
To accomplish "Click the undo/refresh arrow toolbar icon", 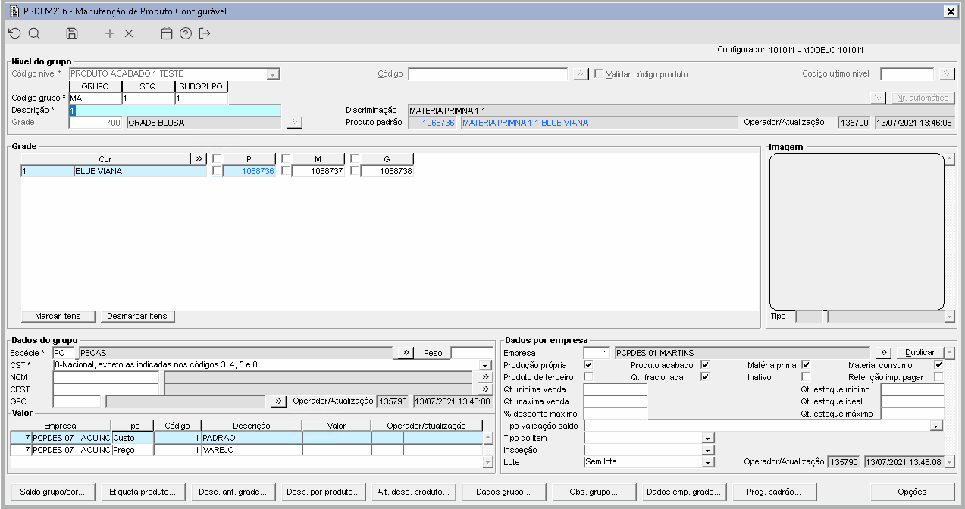I will (x=14, y=33).
